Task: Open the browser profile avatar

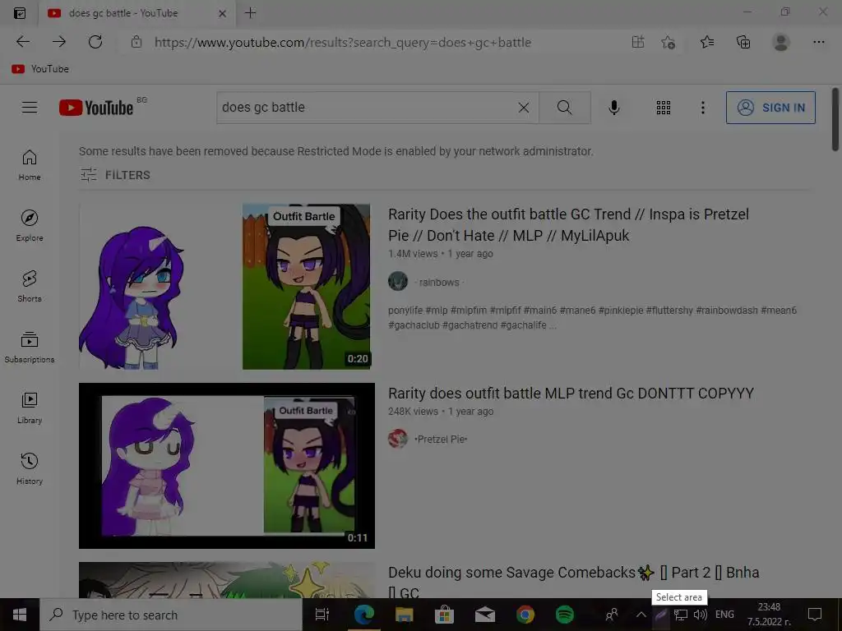Action: (781, 42)
